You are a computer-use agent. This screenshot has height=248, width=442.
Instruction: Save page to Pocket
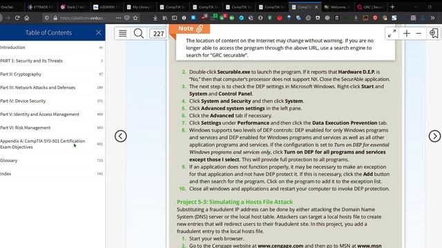[x=127, y=18]
